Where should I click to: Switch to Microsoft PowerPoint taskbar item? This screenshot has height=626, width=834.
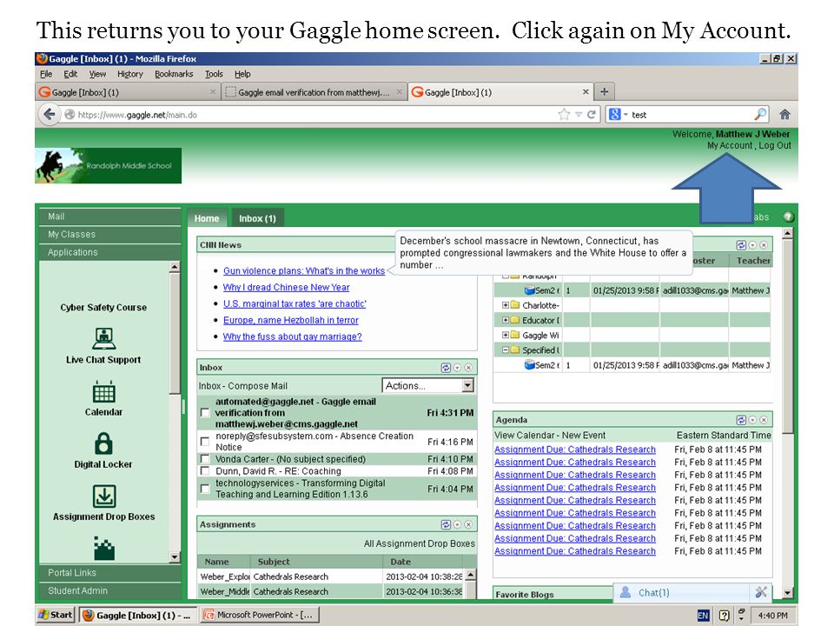tap(260, 615)
